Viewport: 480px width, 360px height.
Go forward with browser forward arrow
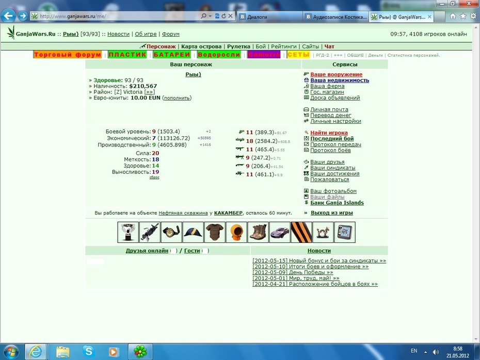(22, 16)
